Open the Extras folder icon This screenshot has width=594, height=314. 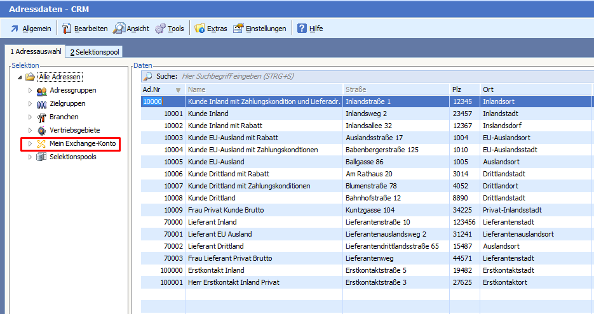point(199,29)
